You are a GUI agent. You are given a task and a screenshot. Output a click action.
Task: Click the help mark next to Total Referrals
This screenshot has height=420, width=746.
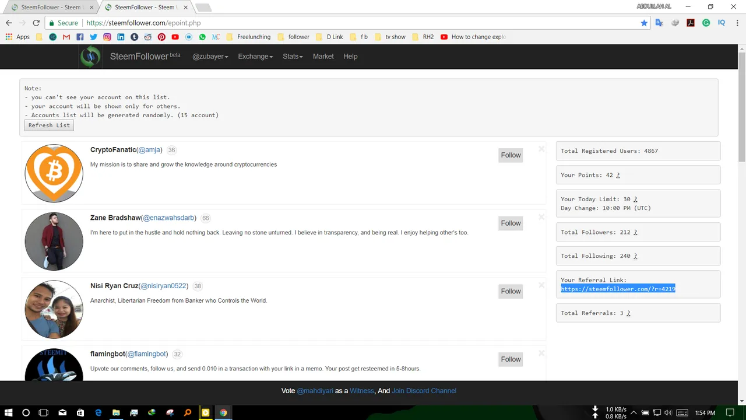click(628, 313)
